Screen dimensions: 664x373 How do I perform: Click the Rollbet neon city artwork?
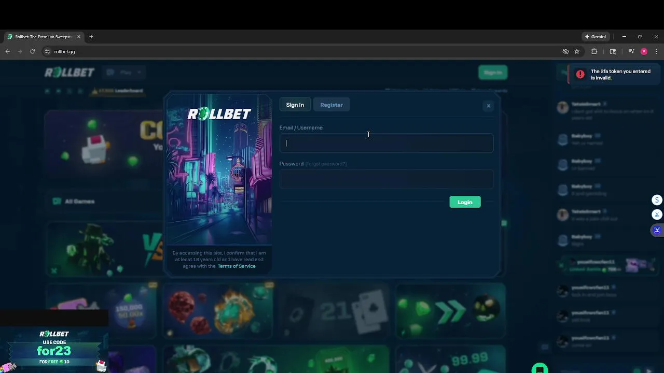click(219, 169)
